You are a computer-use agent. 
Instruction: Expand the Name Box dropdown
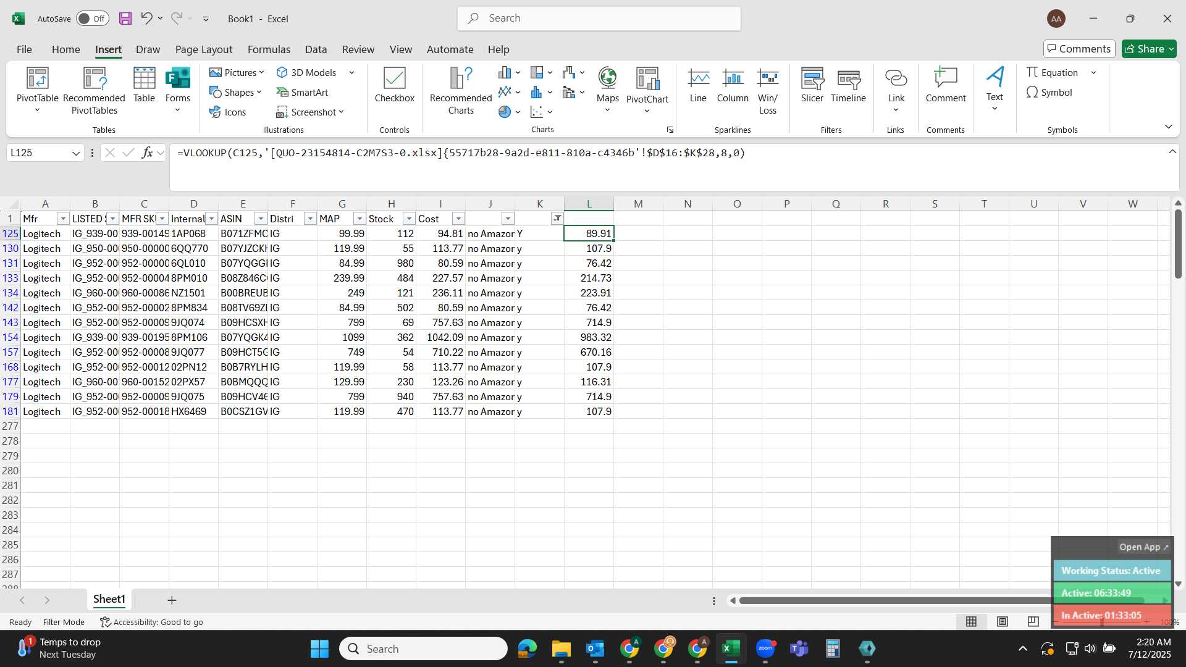(76, 153)
